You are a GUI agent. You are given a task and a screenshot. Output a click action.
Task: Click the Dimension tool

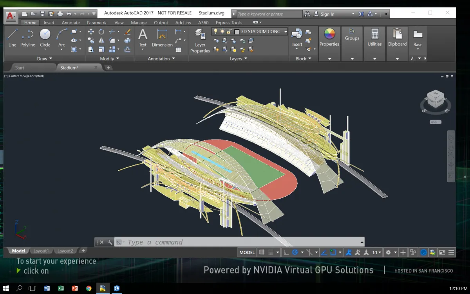click(162, 38)
